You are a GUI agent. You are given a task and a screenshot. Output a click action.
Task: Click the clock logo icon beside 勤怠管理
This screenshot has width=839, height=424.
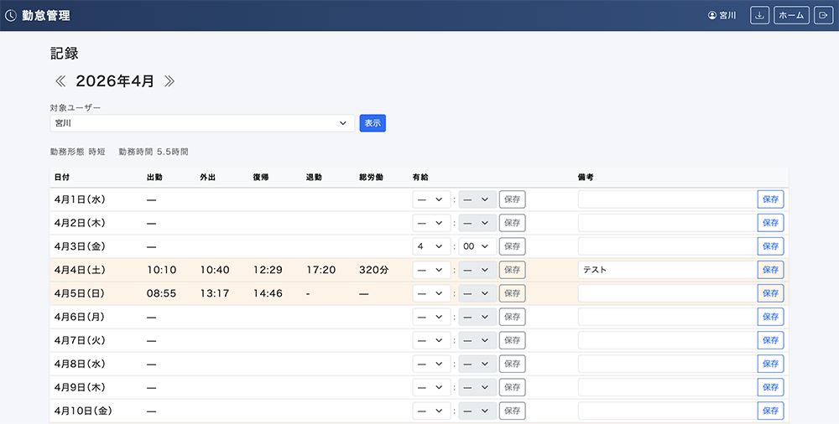click(x=11, y=16)
